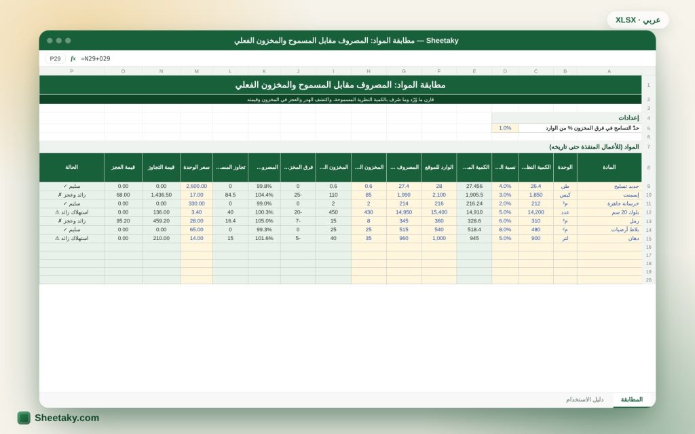Click the سعر الوحدة header cell
Image resolution: width=695 pixels, height=434 pixels.
(196, 167)
